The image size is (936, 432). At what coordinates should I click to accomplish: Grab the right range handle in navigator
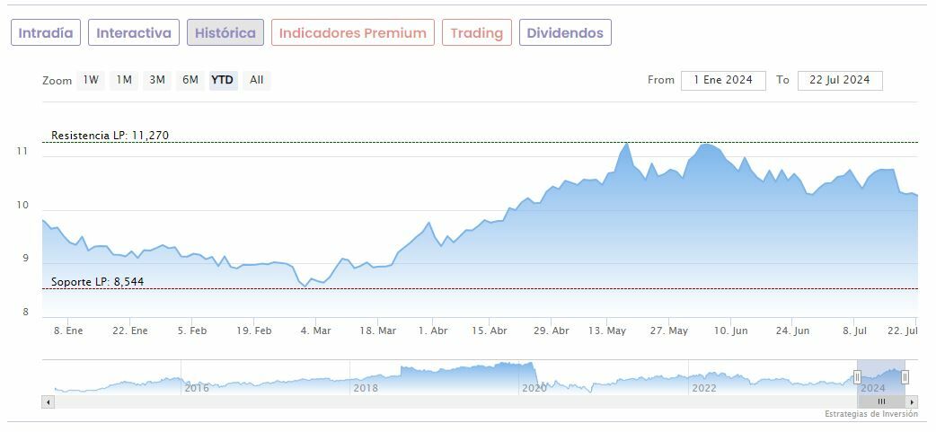(x=905, y=377)
